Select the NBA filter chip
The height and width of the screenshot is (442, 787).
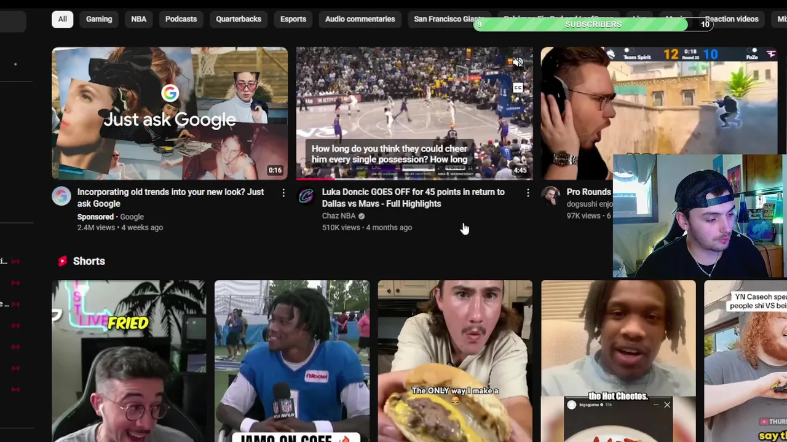point(139,19)
